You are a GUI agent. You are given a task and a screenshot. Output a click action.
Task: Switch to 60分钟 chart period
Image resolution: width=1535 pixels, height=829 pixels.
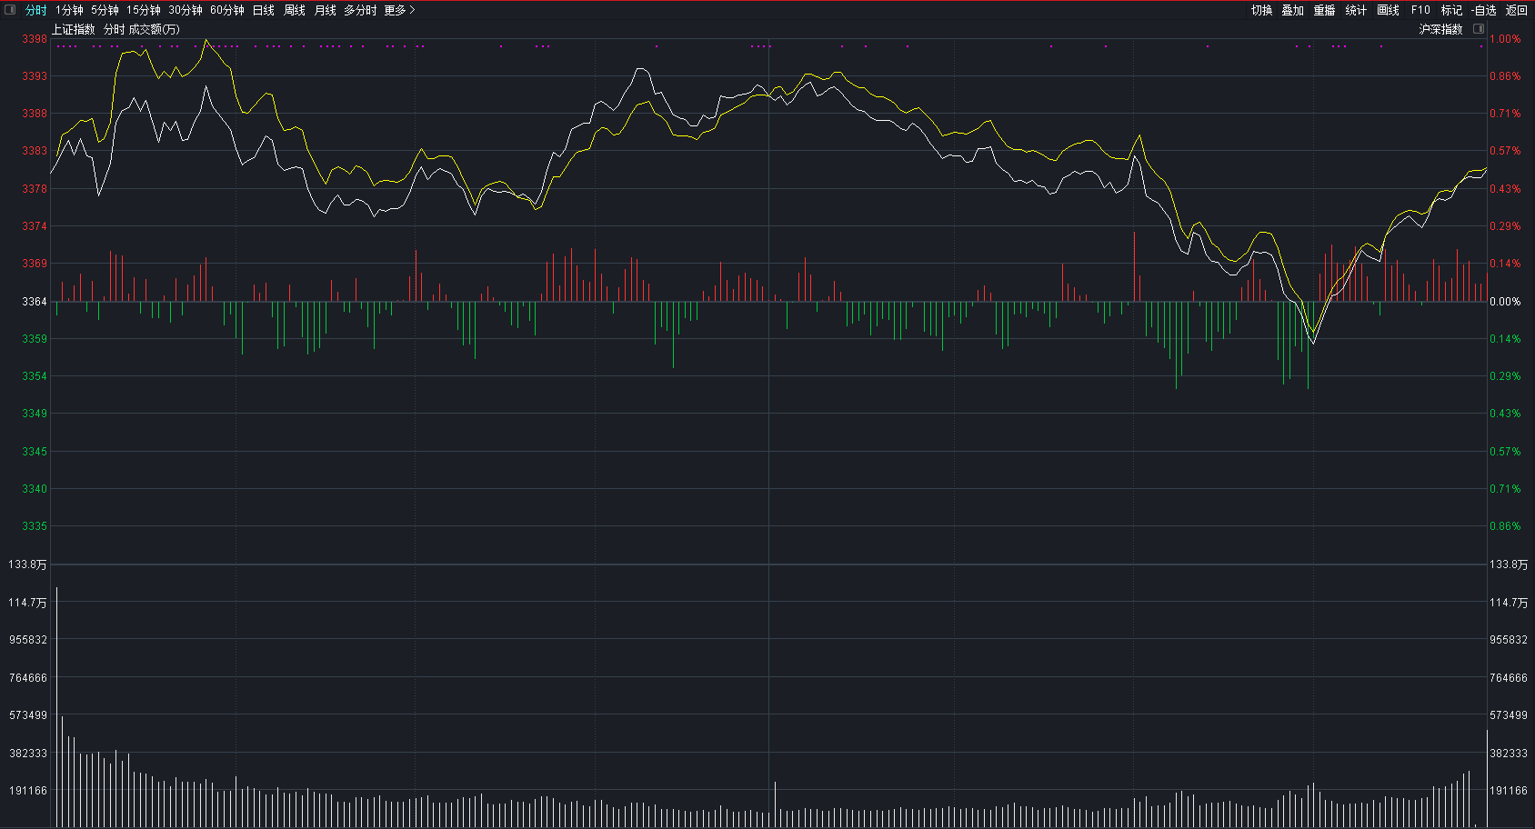click(x=226, y=10)
